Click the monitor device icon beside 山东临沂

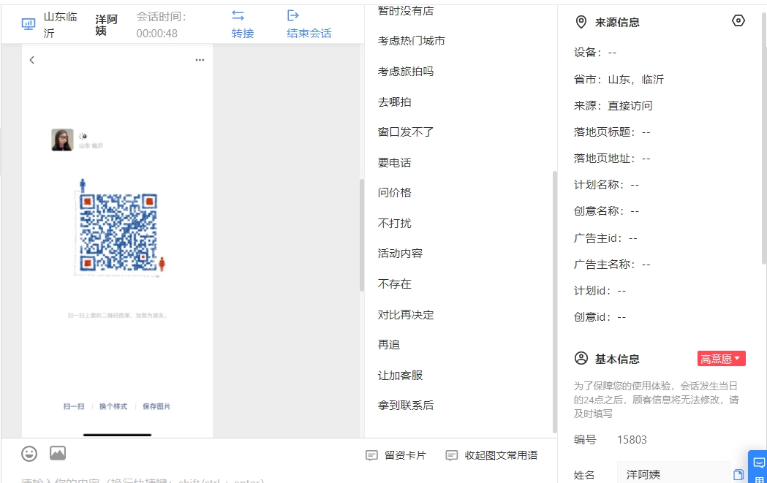point(29,24)
